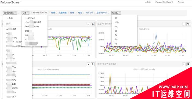Collapse the OPS dropdown button

(x=26, y=13)
